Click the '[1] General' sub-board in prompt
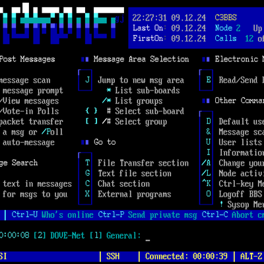The image size is (264, 264). [115, 236]
